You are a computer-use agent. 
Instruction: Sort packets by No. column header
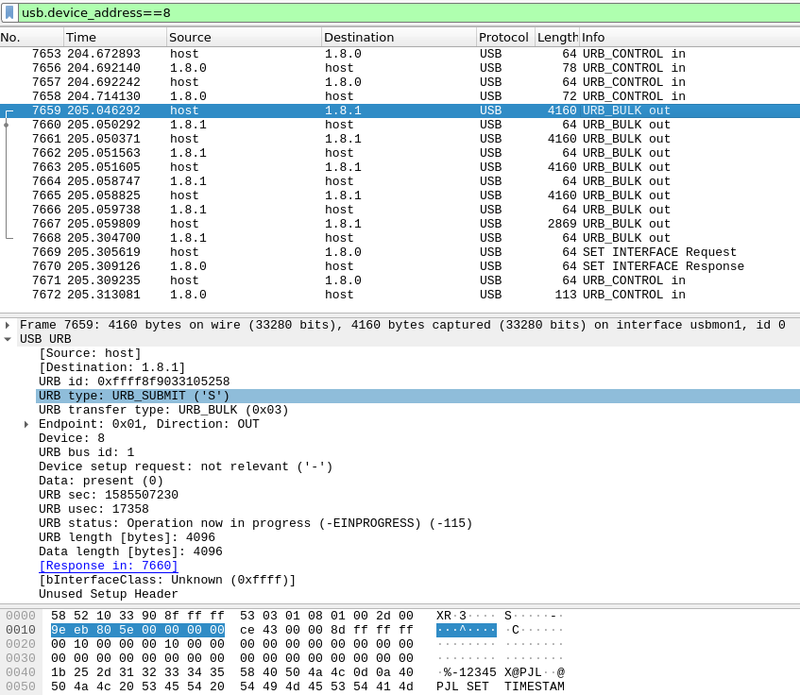point(31,37)
